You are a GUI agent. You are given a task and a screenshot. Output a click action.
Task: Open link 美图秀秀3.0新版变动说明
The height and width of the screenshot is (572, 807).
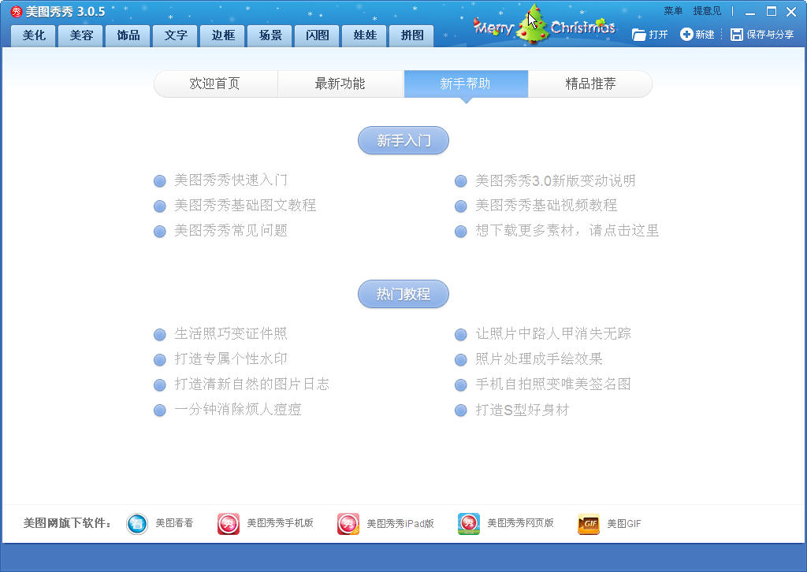coord(556,180)
